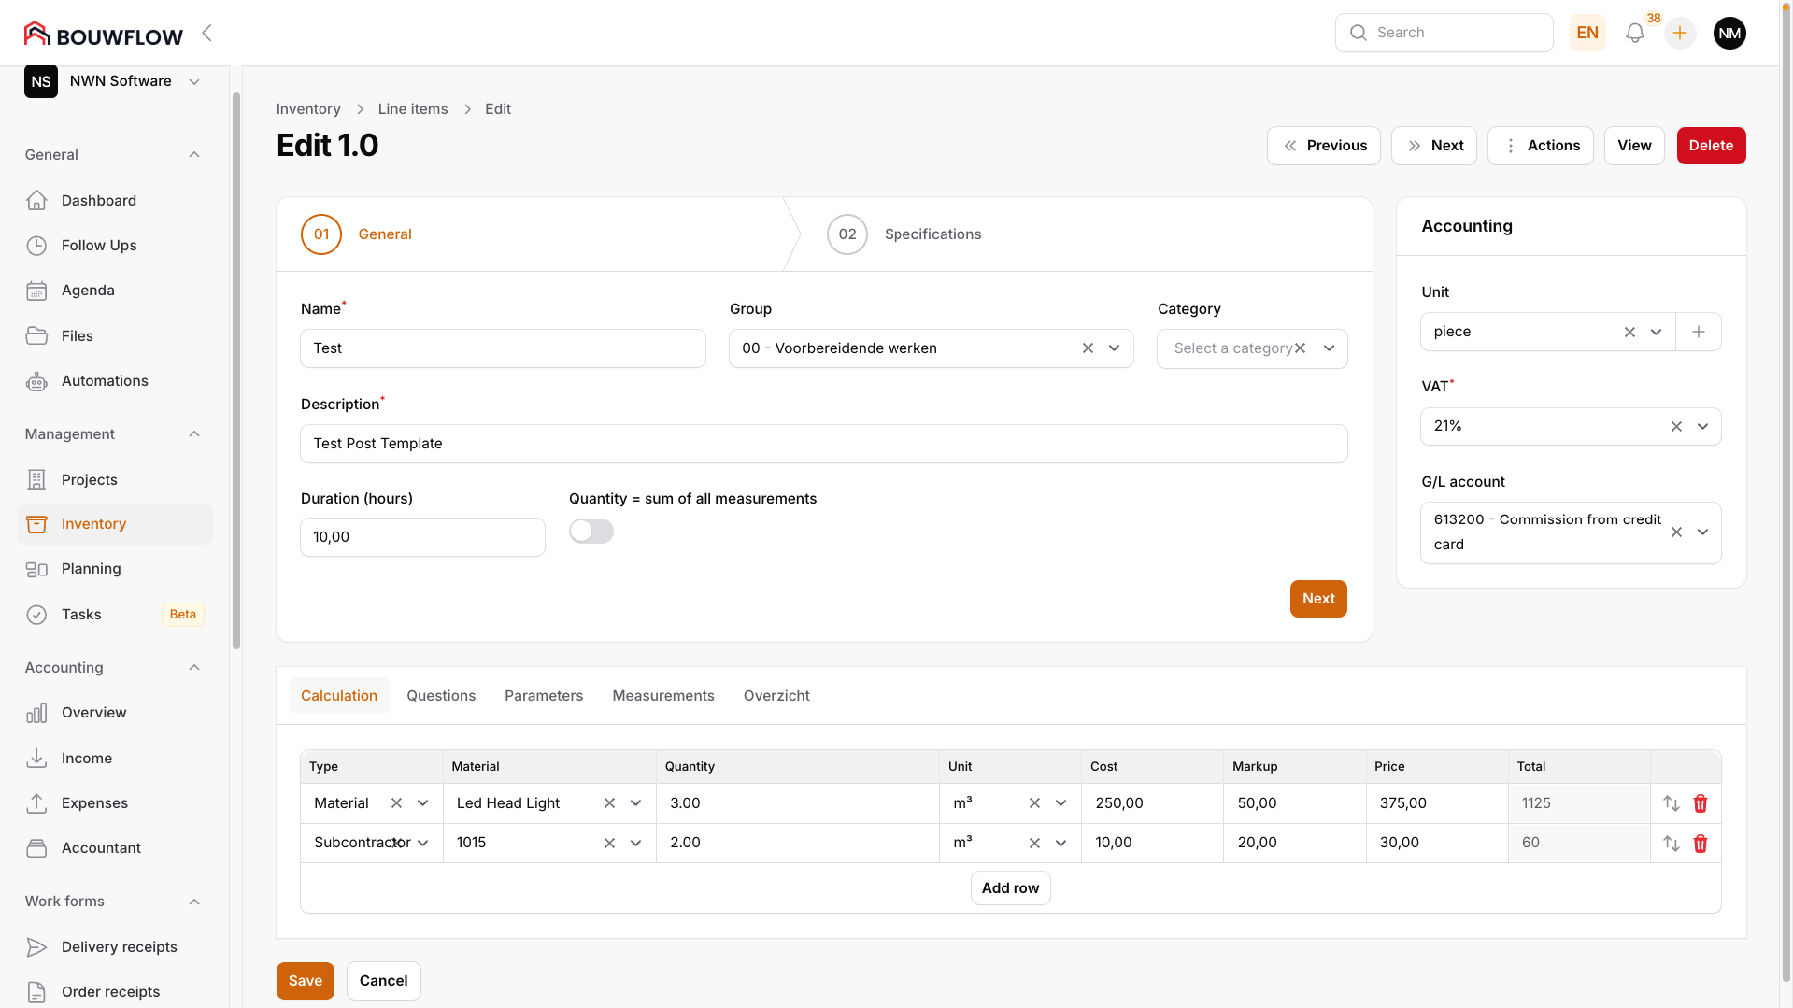This screenshot has height=1008, width=1793.
Task: Open the Projects page
Action: click(x=90, y=480)
